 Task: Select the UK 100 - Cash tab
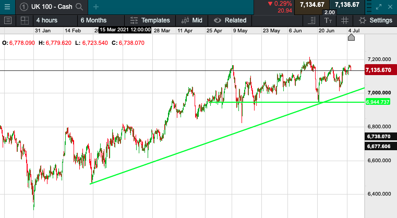click(x=52, y=7)
